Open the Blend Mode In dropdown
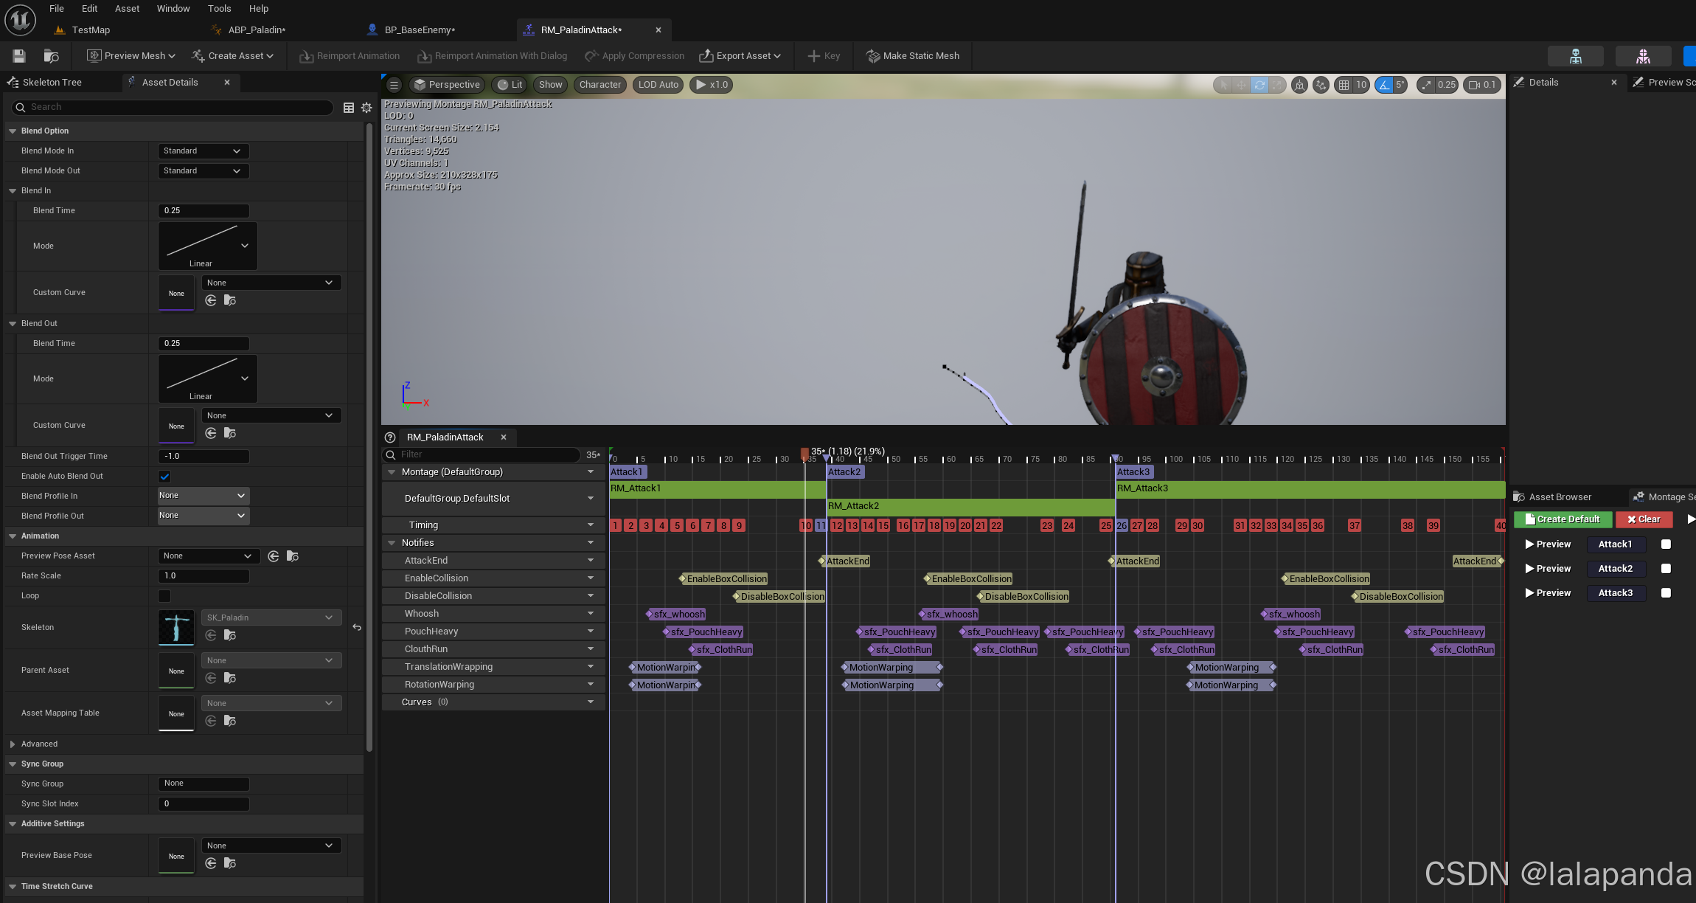The width and height of the screenshot is (1696, 903). (203, 151)
